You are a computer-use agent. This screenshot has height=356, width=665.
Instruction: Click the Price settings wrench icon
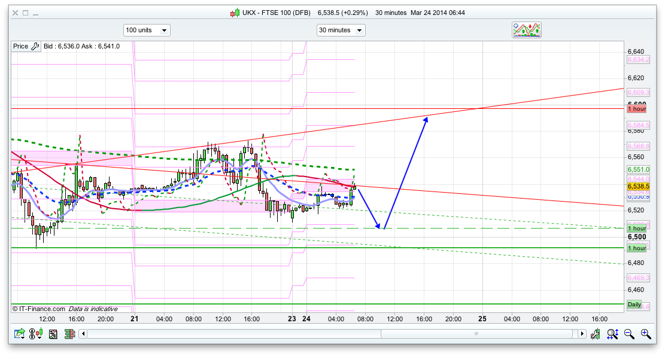click(x=35, y=46)
